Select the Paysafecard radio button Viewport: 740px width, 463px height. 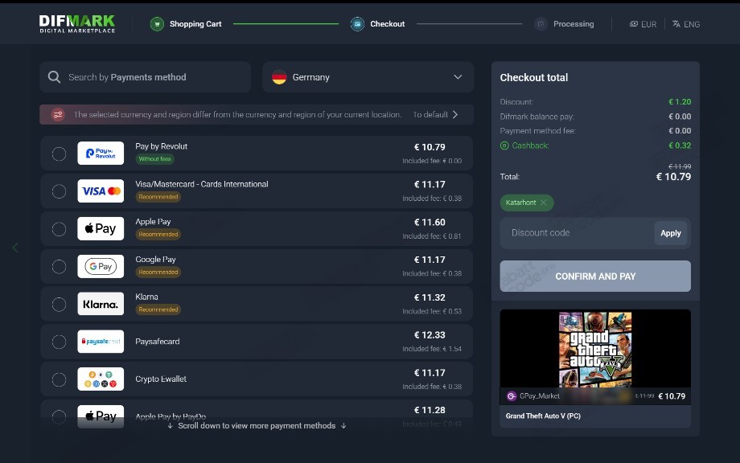(x=59, y=342)
